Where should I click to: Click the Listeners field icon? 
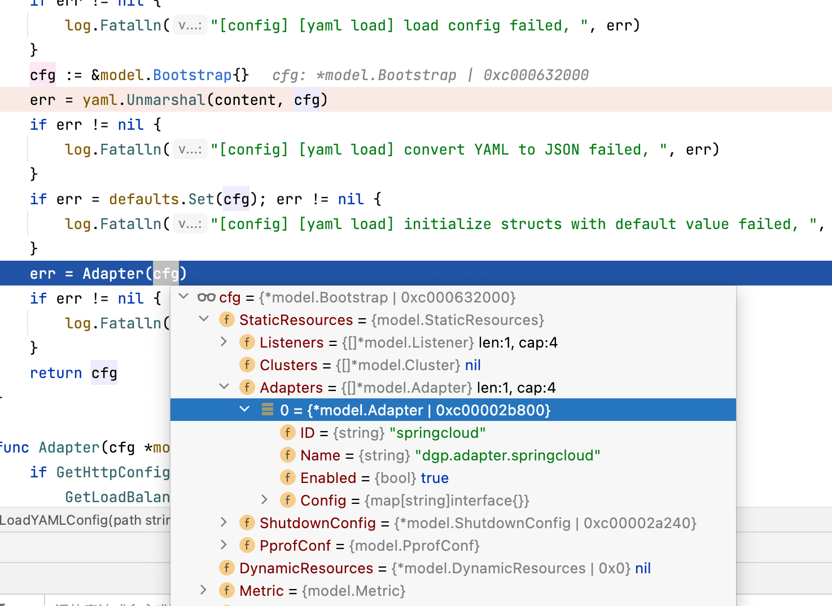[247, 342]
